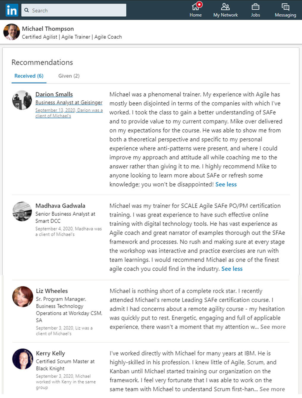The width and height of the screenshot is (302, 398).
Task: Open Madhava Gadwala's profile picture
Action: [x=22, y=211]
